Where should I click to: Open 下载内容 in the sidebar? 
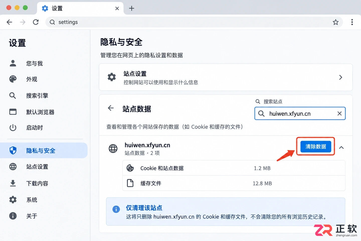coord(37,183)
